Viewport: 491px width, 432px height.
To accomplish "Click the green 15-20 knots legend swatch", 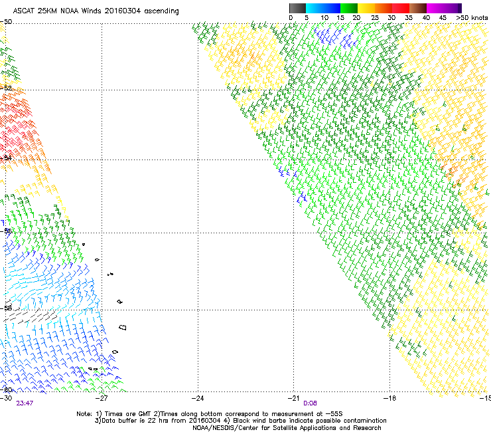I will tap(349, 8).
